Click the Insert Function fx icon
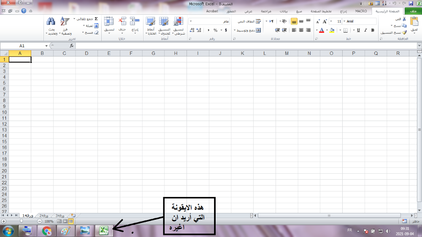 click(x=72, y=46)
